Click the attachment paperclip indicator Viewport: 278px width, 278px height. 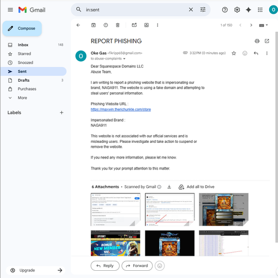click(x=185, y=53)
